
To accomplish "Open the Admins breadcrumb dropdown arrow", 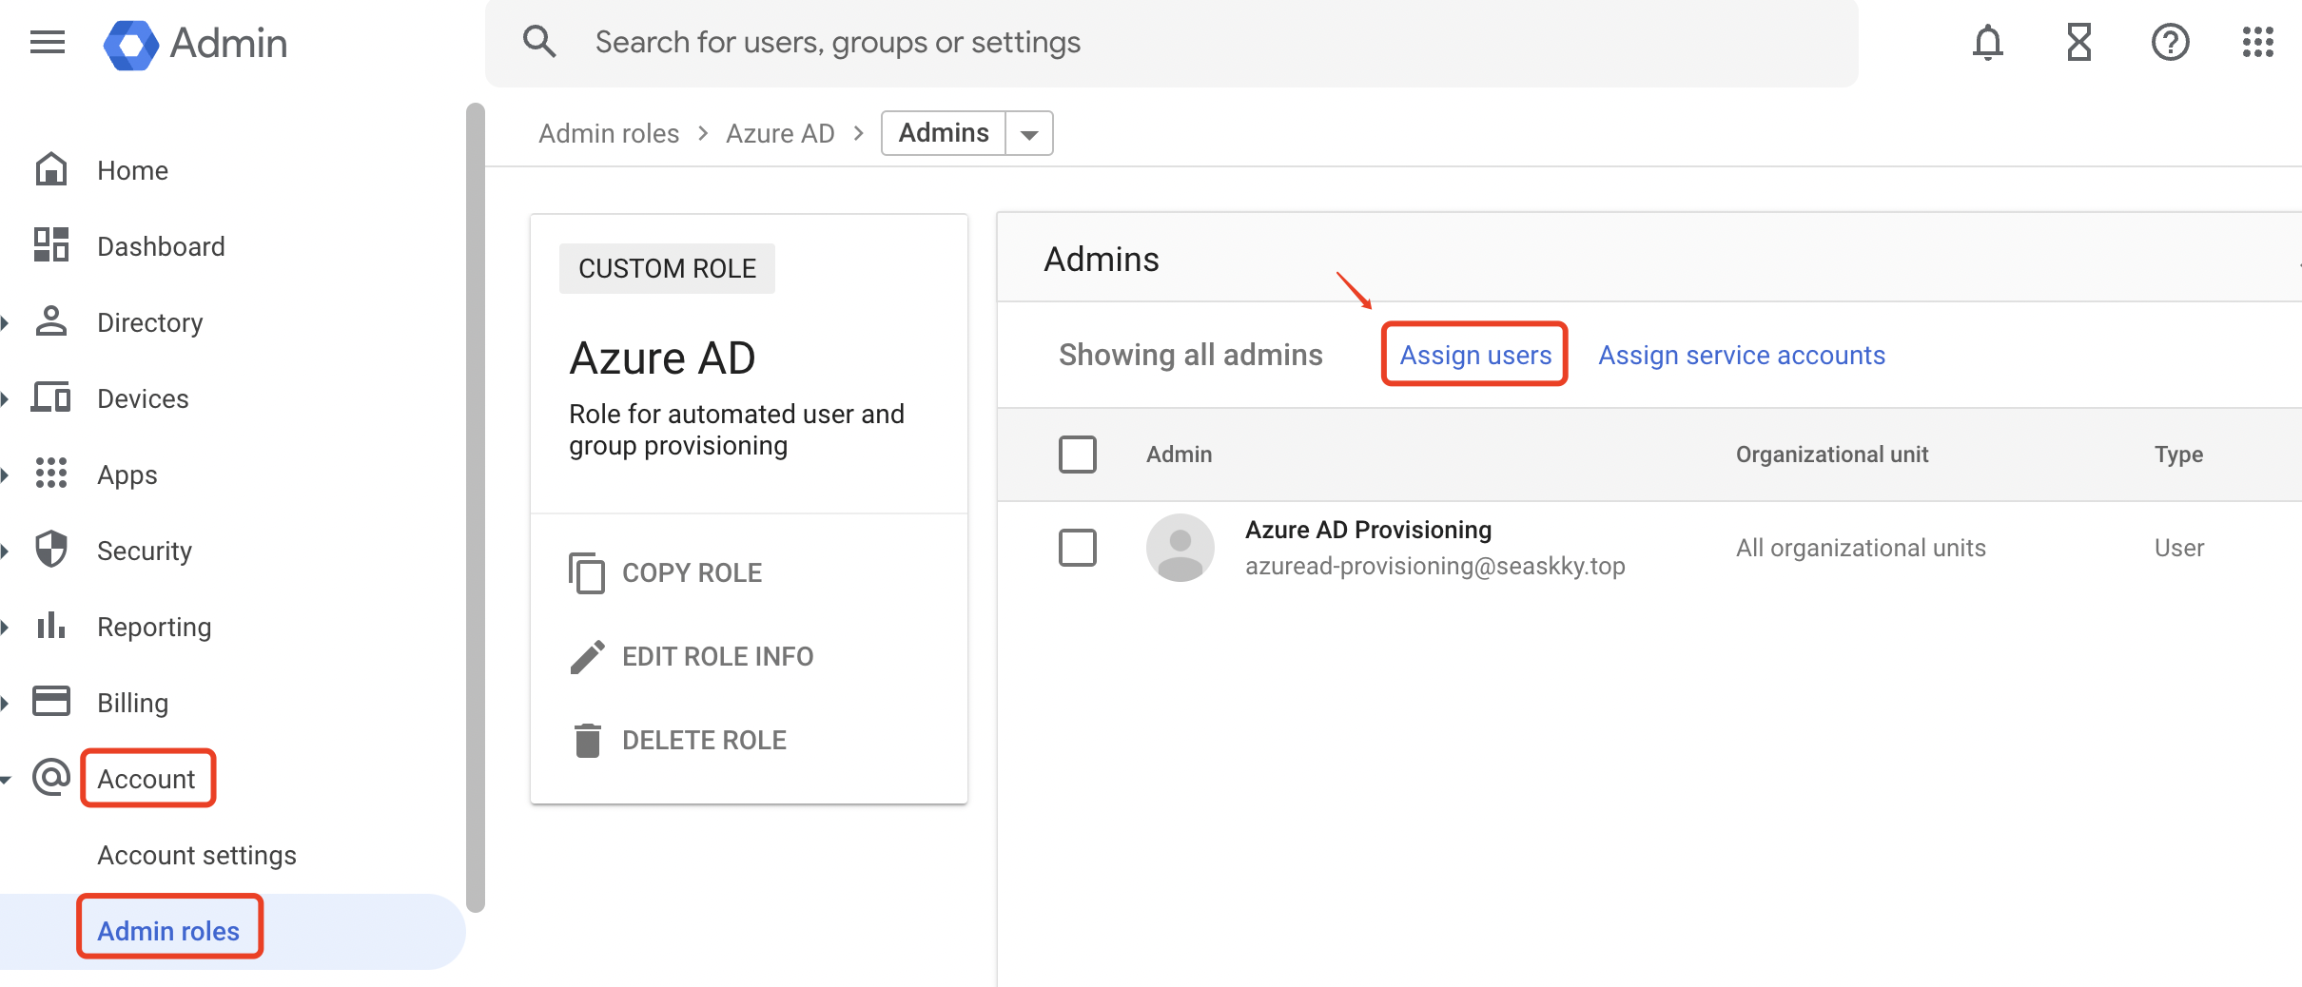I will (x=1029, y=134).
